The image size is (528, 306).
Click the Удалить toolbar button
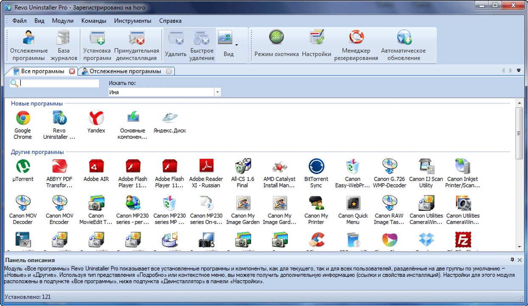[176, 46]
